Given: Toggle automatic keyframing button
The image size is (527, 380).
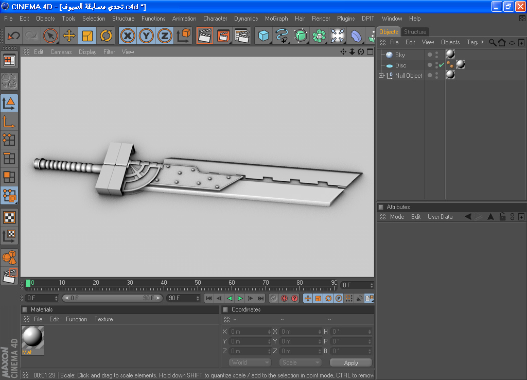Looking at the screenshot, I should (x=284, y=298).
